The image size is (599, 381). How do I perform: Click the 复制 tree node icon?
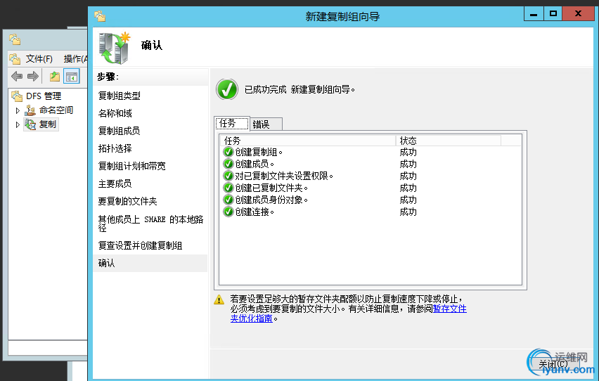pos(30,124)
